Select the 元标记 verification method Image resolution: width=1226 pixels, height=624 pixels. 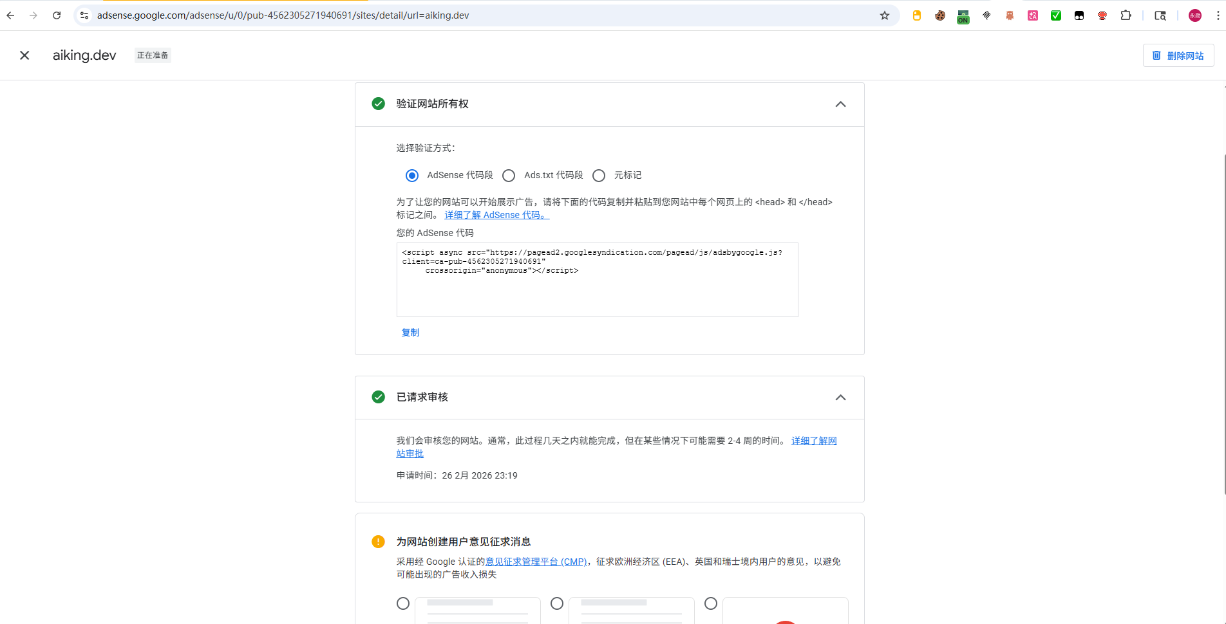click(x=599, y=176)
